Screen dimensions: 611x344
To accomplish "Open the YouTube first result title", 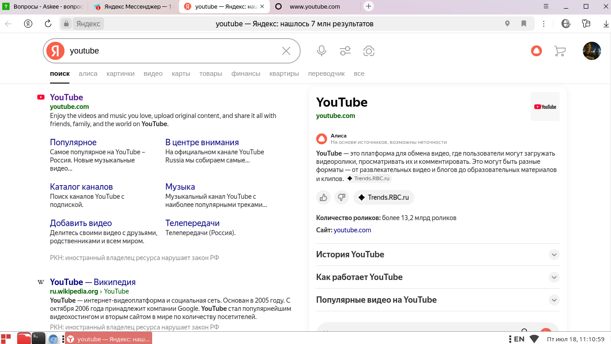I will 66,97.
